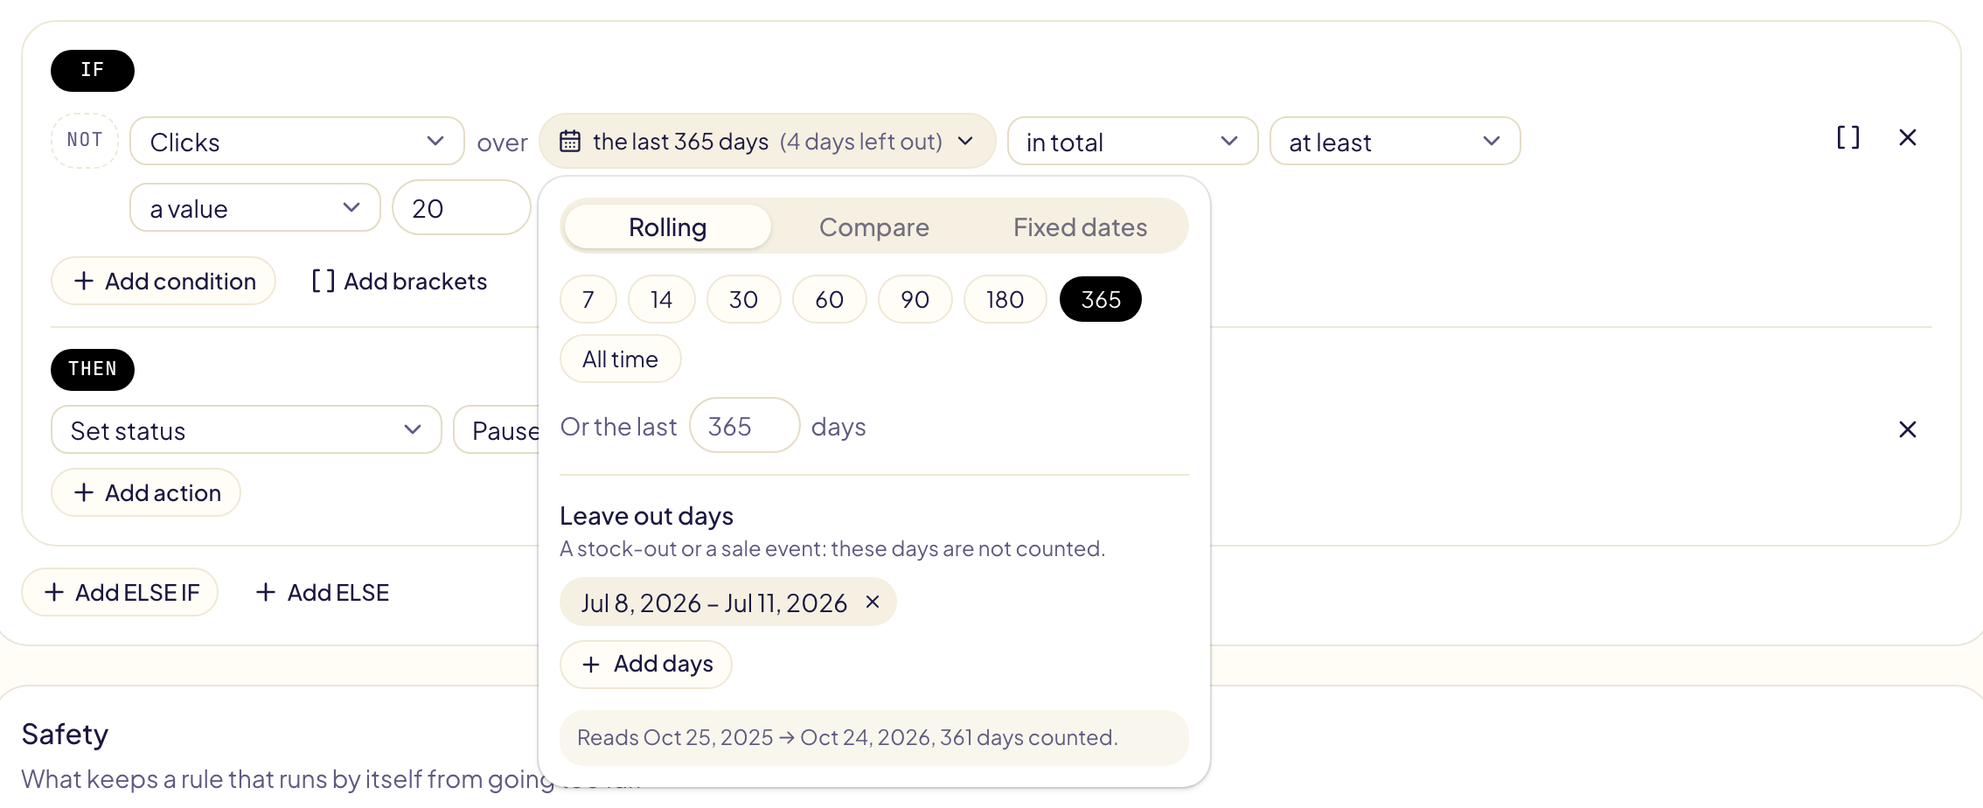1983x808 pixels.
Task: Open the 'the last 365 days' date range picker
Action: (767, 141)
